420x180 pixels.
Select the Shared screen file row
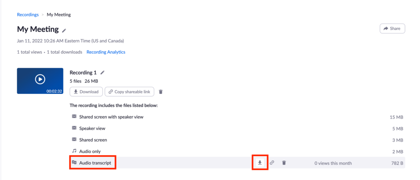pos(237,140)
